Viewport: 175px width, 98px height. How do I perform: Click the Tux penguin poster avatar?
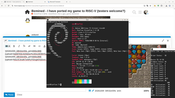(28, 20)
